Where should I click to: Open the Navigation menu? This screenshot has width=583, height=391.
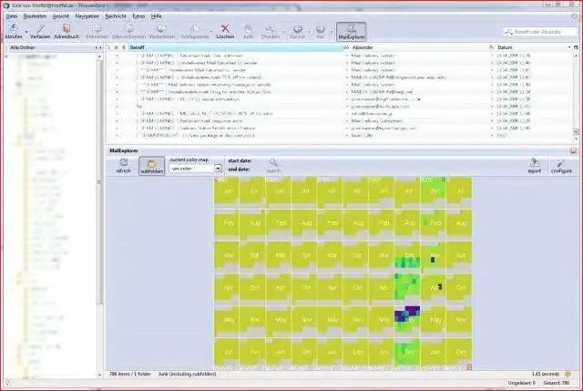tap(87, 16)
